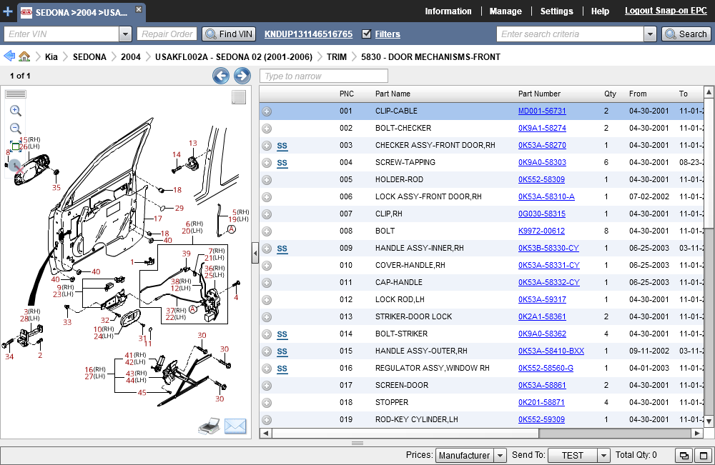Add BOLT-CHECKER using its plus icon
Viewport: 715px width, 465px height.
coord(267,129)
